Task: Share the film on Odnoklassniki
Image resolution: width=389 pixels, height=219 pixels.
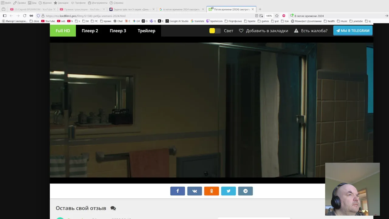Action: point(212,191)
